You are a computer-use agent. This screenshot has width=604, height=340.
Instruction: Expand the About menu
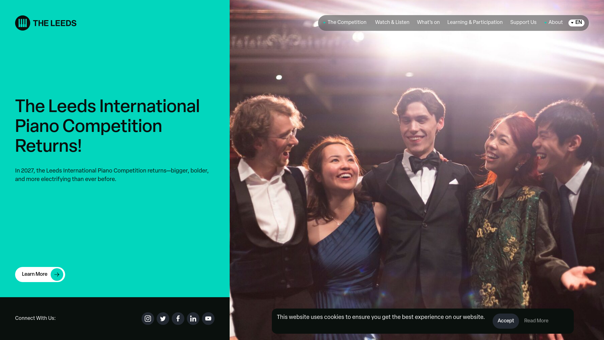(x=553, y=22)
